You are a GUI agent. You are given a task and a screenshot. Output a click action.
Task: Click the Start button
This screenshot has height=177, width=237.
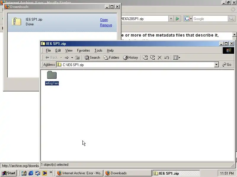9,173
